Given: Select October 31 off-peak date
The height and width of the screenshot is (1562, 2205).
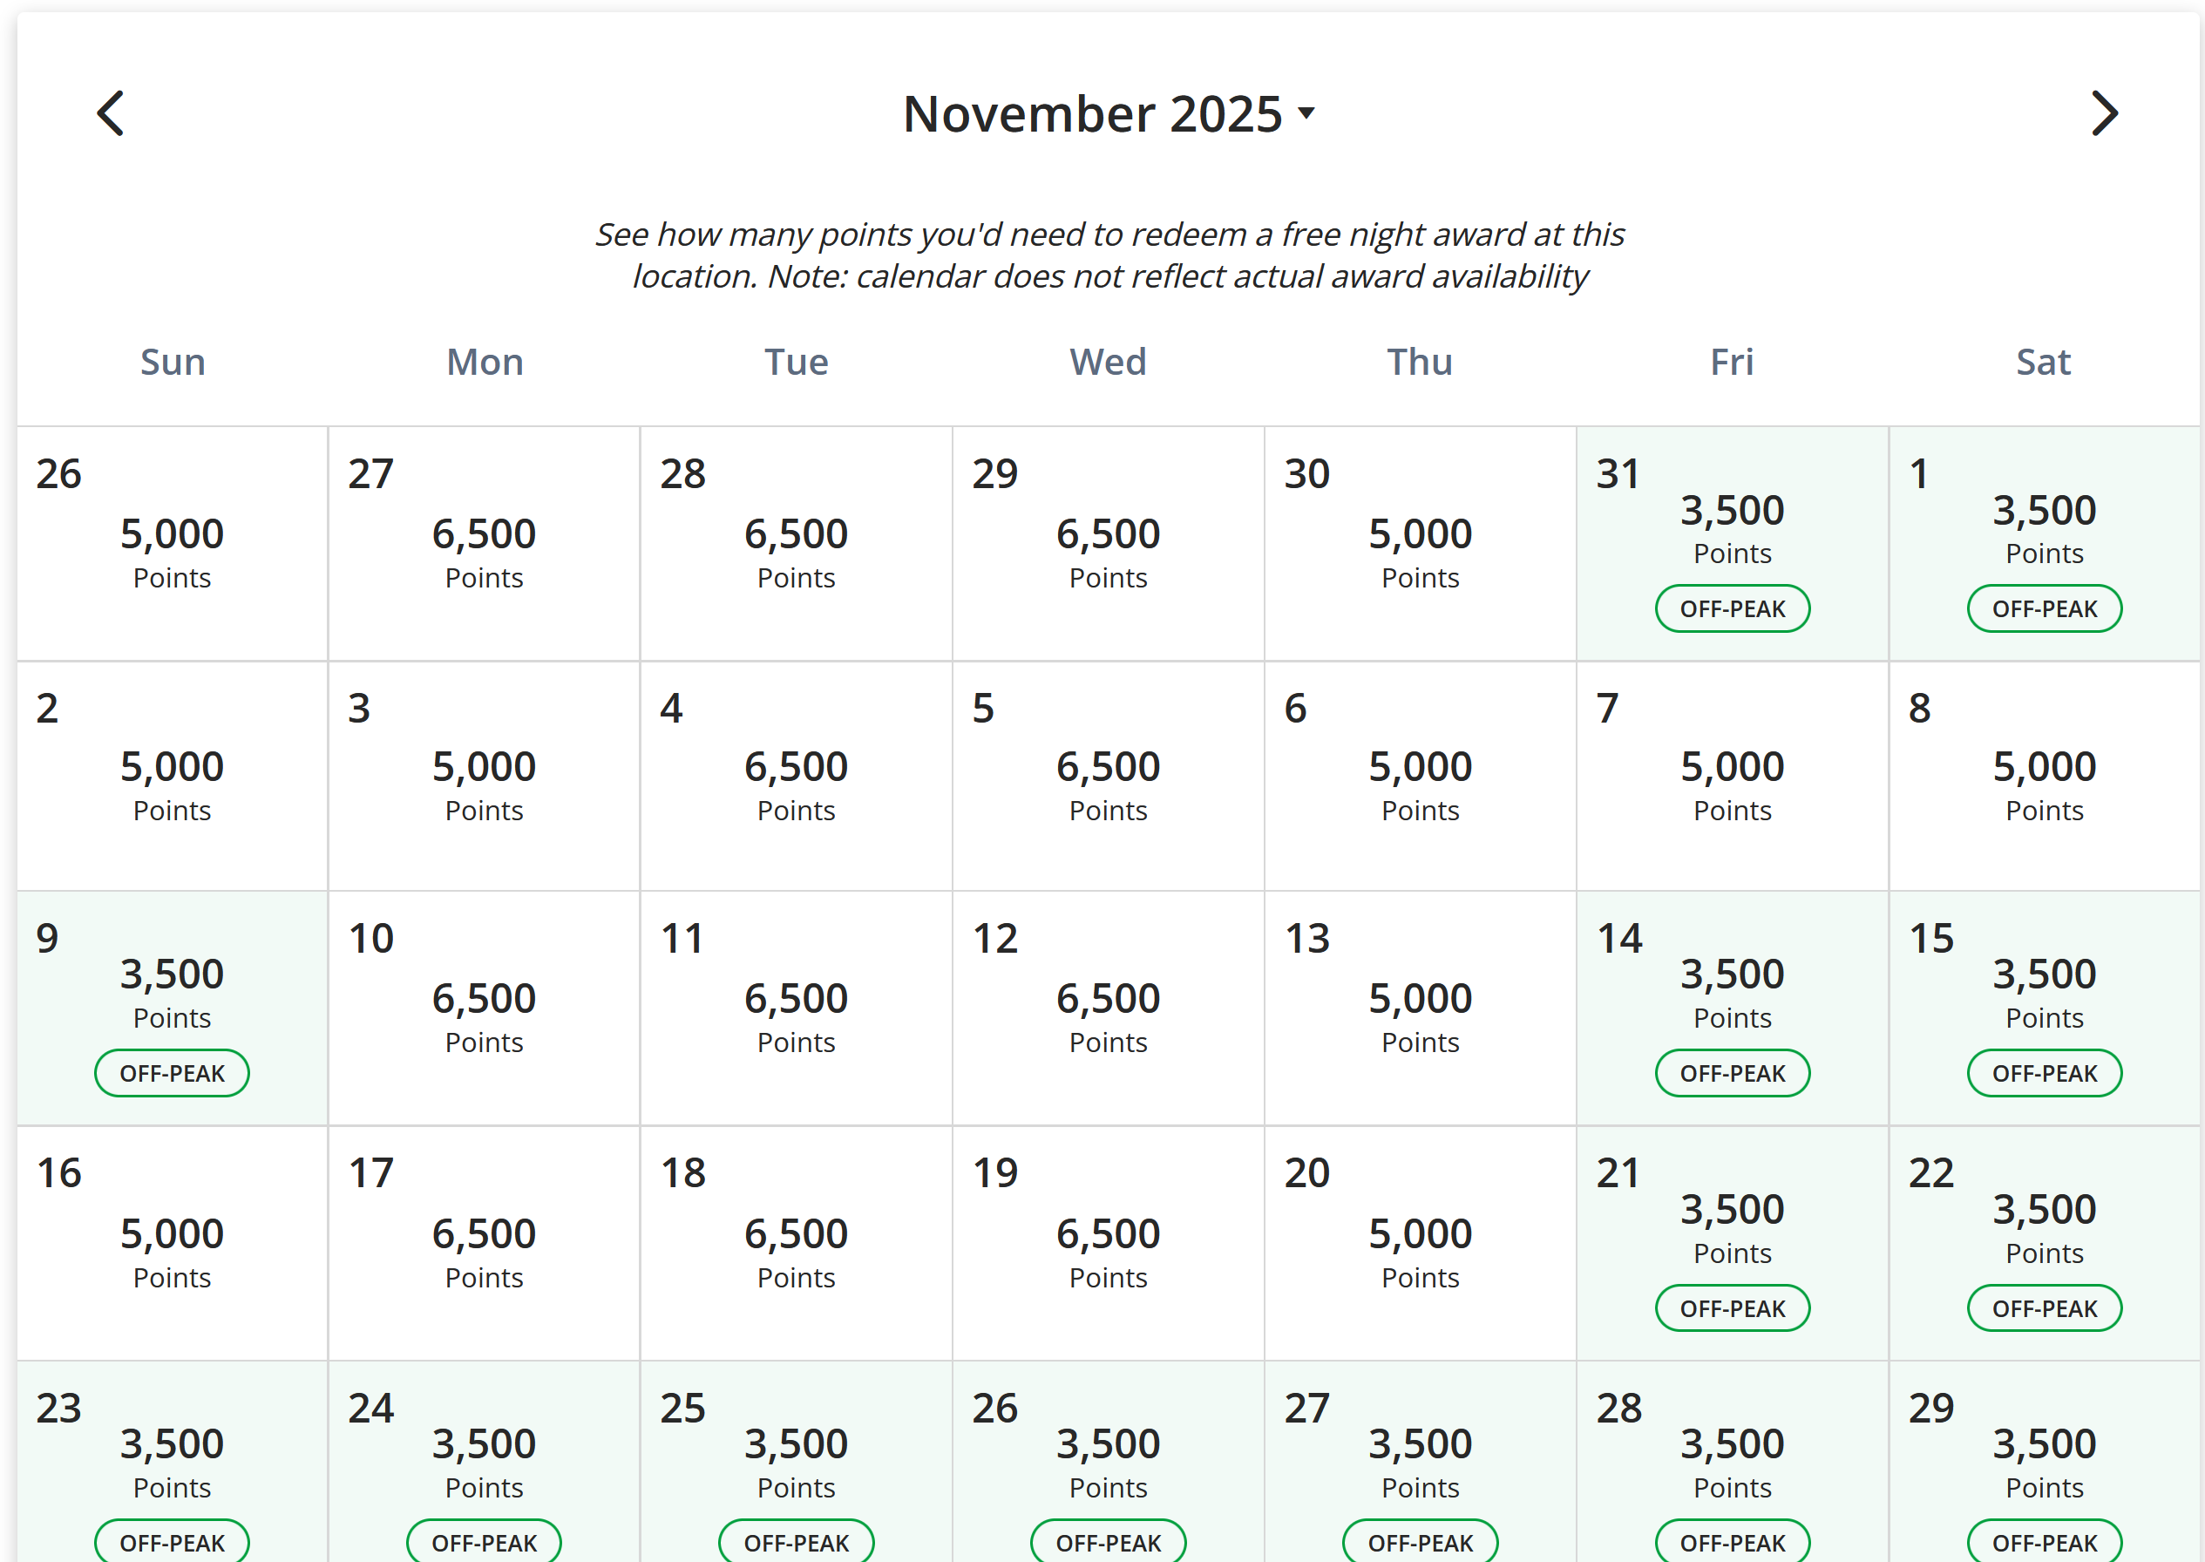Looking at the screenshot, I should [x=1731, y=542].
